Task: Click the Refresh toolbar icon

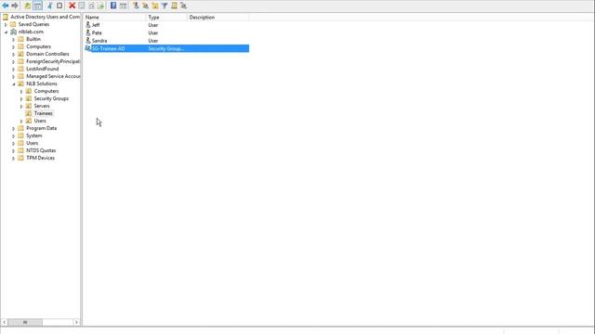Action: [91, 6]
